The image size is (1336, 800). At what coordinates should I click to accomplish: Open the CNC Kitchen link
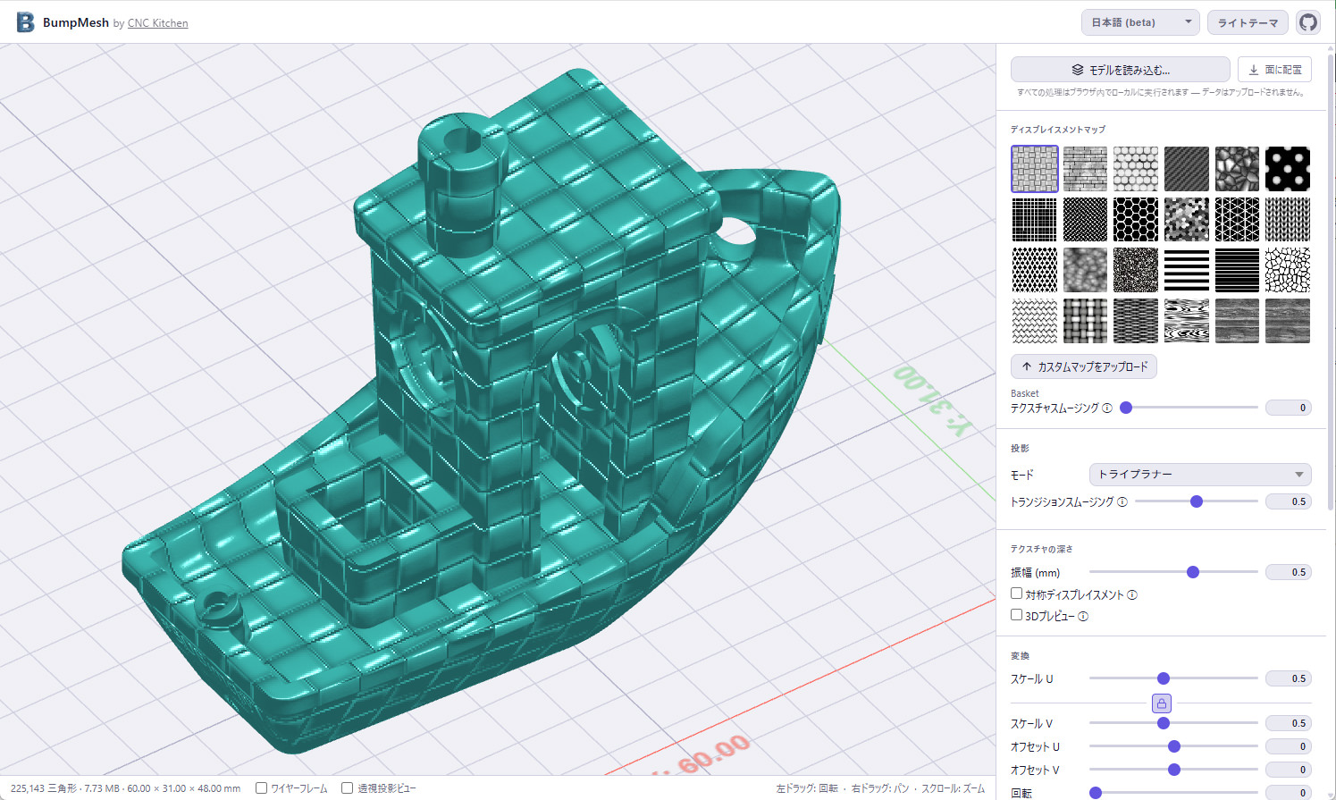coord(157,23)
